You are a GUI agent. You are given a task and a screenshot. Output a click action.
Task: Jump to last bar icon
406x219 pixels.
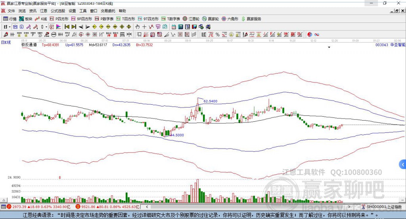(x=74, y=26)
